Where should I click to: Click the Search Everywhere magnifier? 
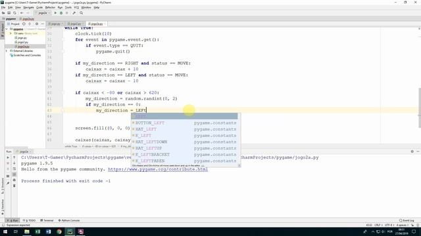point(81,13)
